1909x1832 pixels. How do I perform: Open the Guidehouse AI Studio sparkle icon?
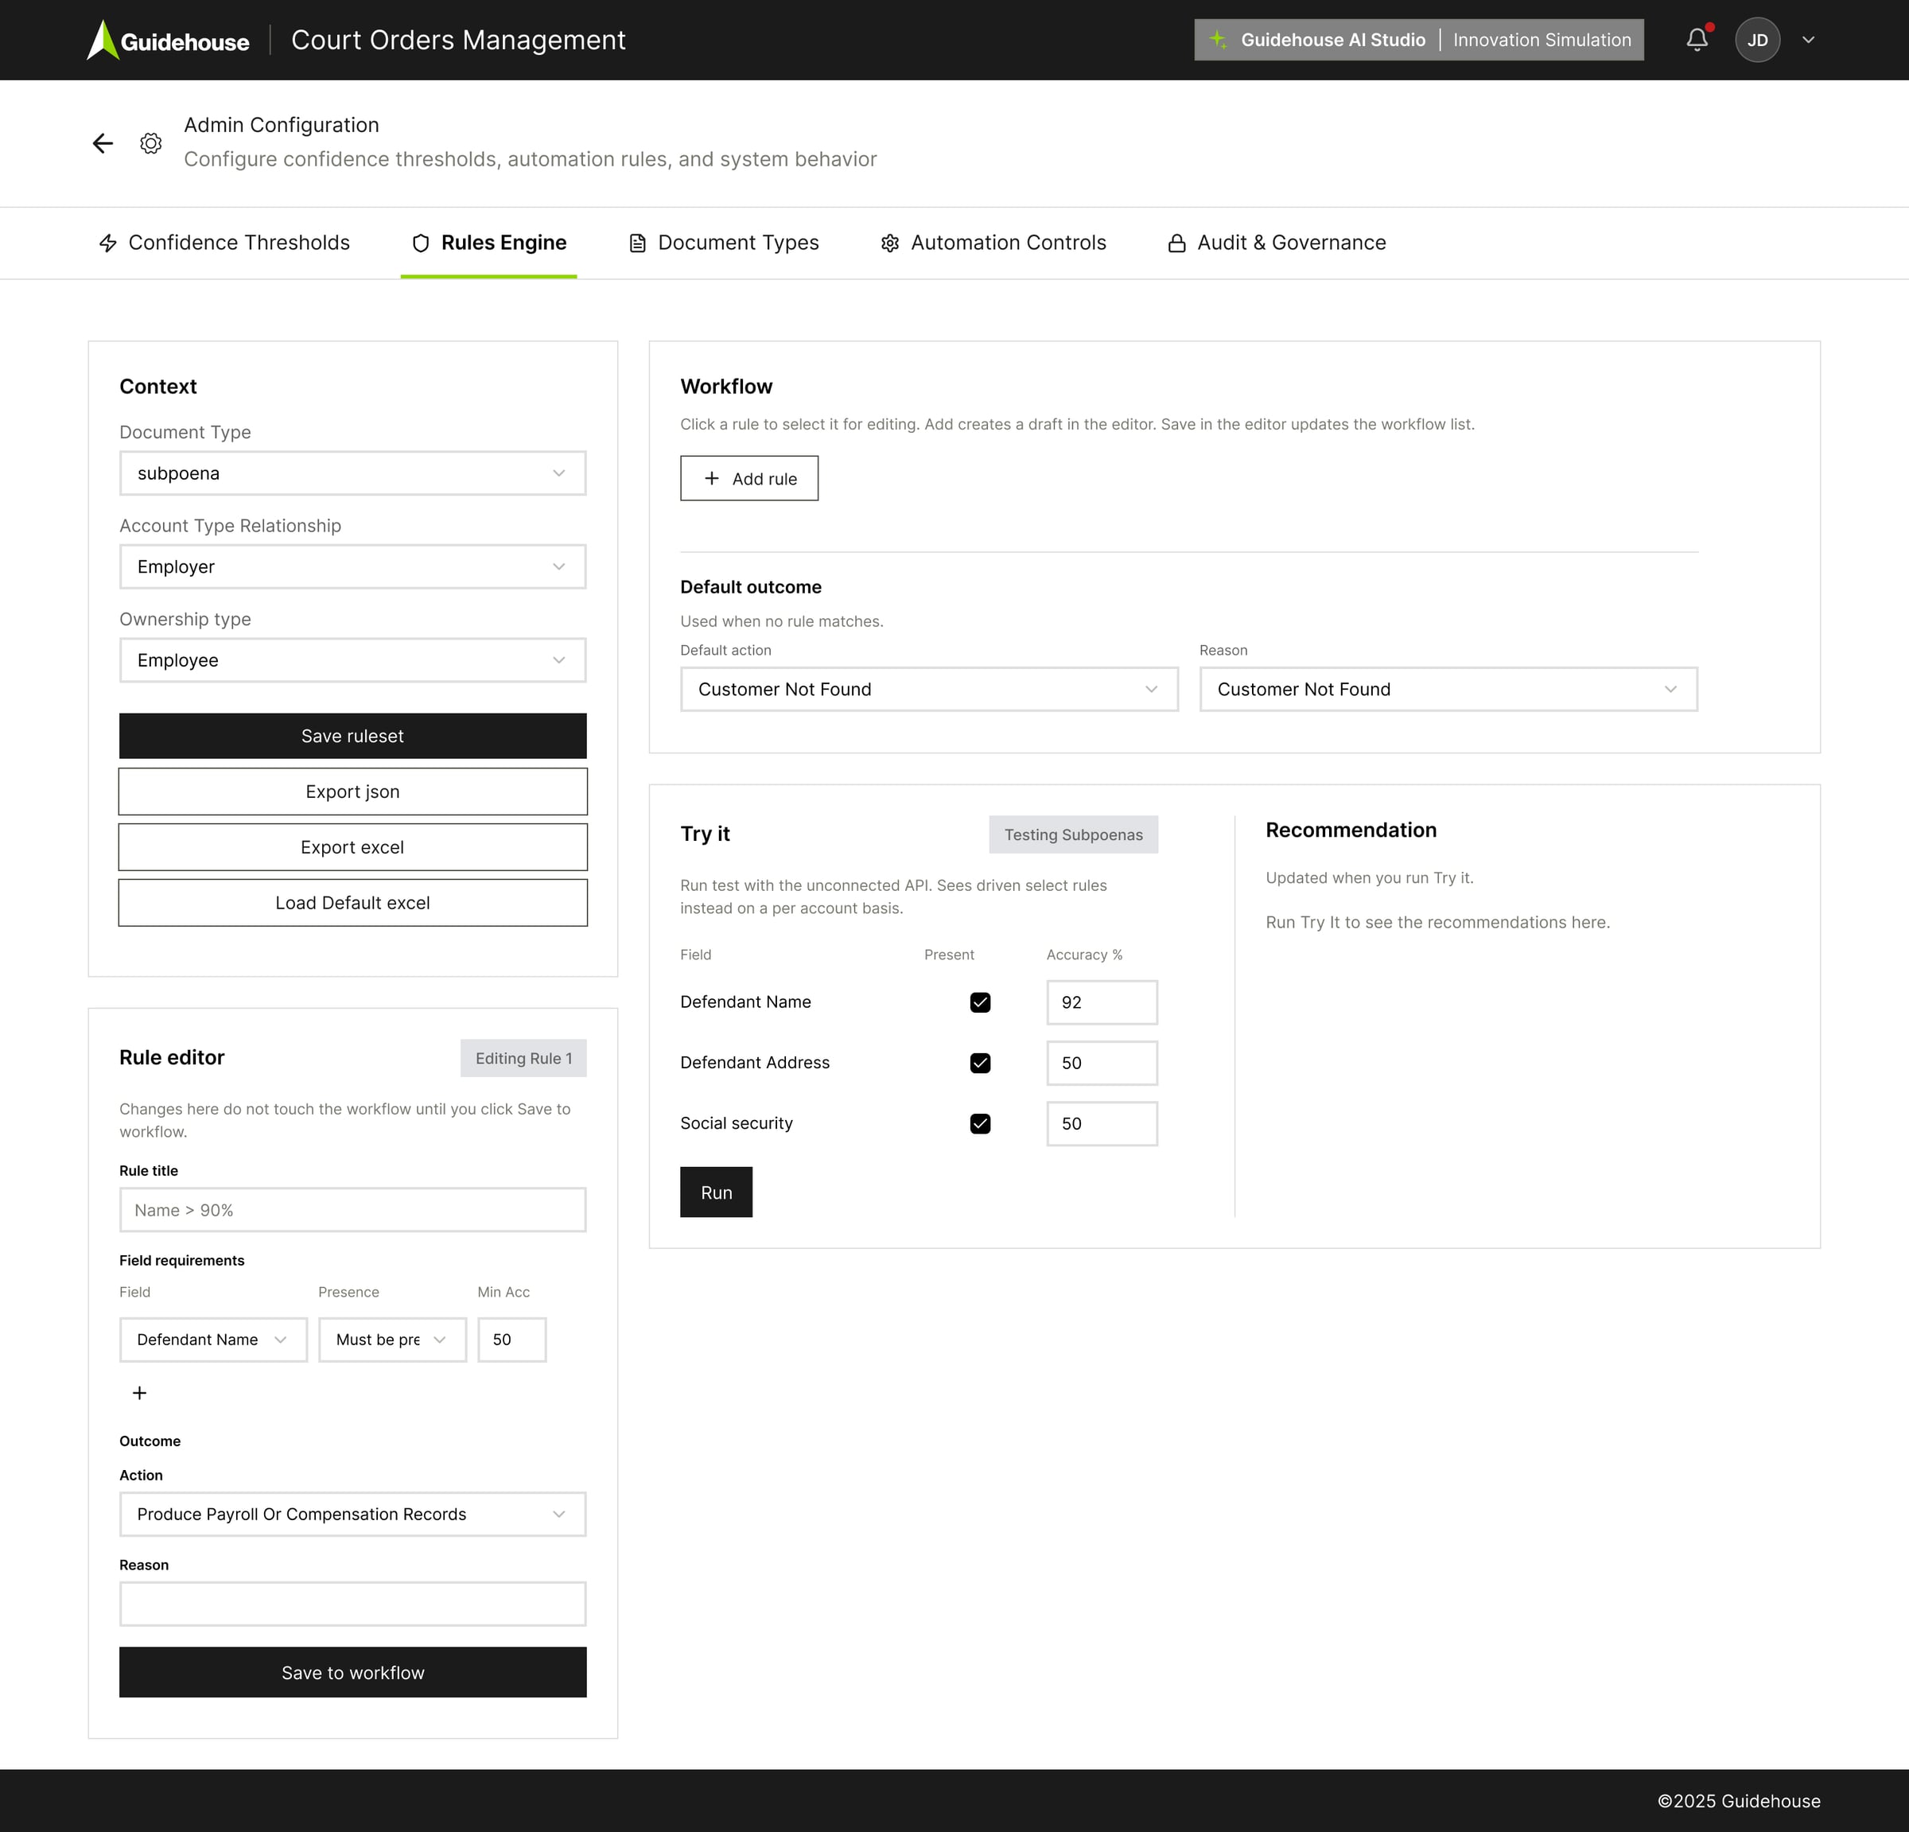1218,40
